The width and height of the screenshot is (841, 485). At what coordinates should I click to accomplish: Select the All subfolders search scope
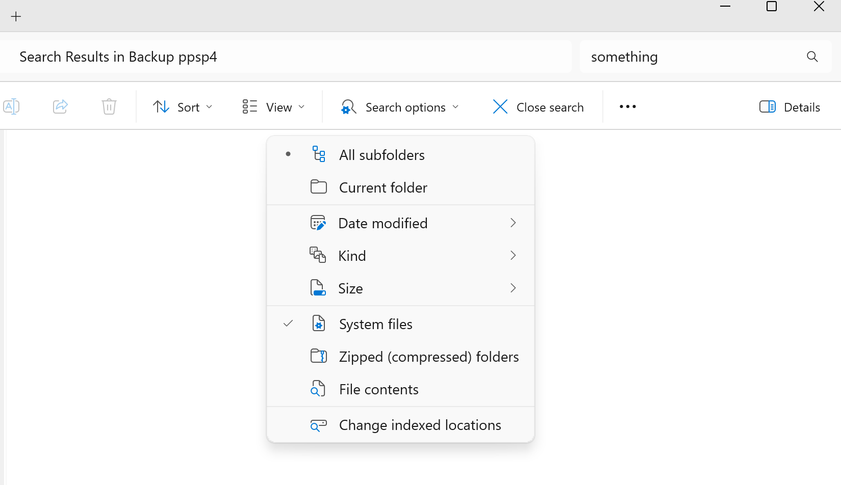[x=400, y=155]
